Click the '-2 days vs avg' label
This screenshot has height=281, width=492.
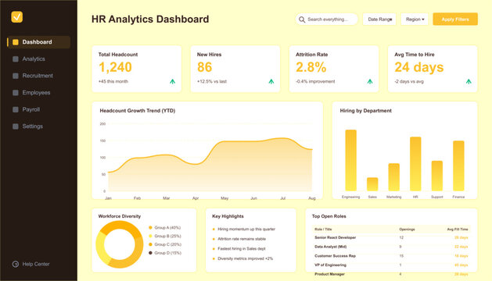409,81
